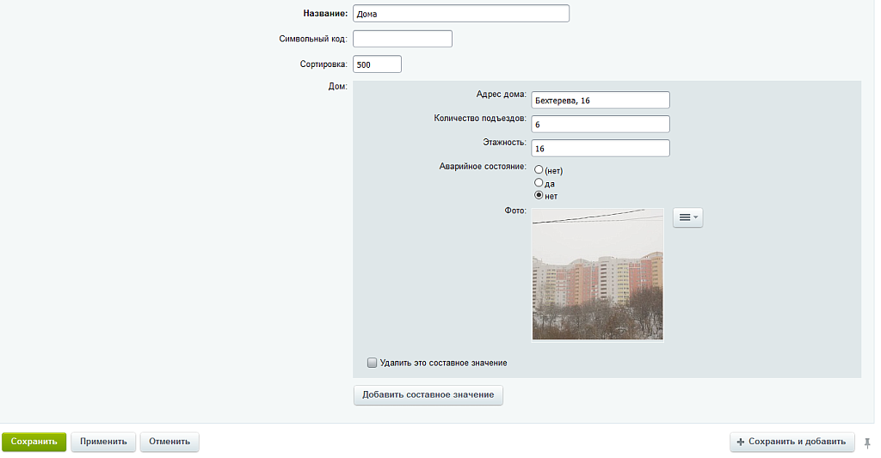Click the "Применить" button
Image resolution: width=881 pixels, height=458 pixels.
point(103,442)
